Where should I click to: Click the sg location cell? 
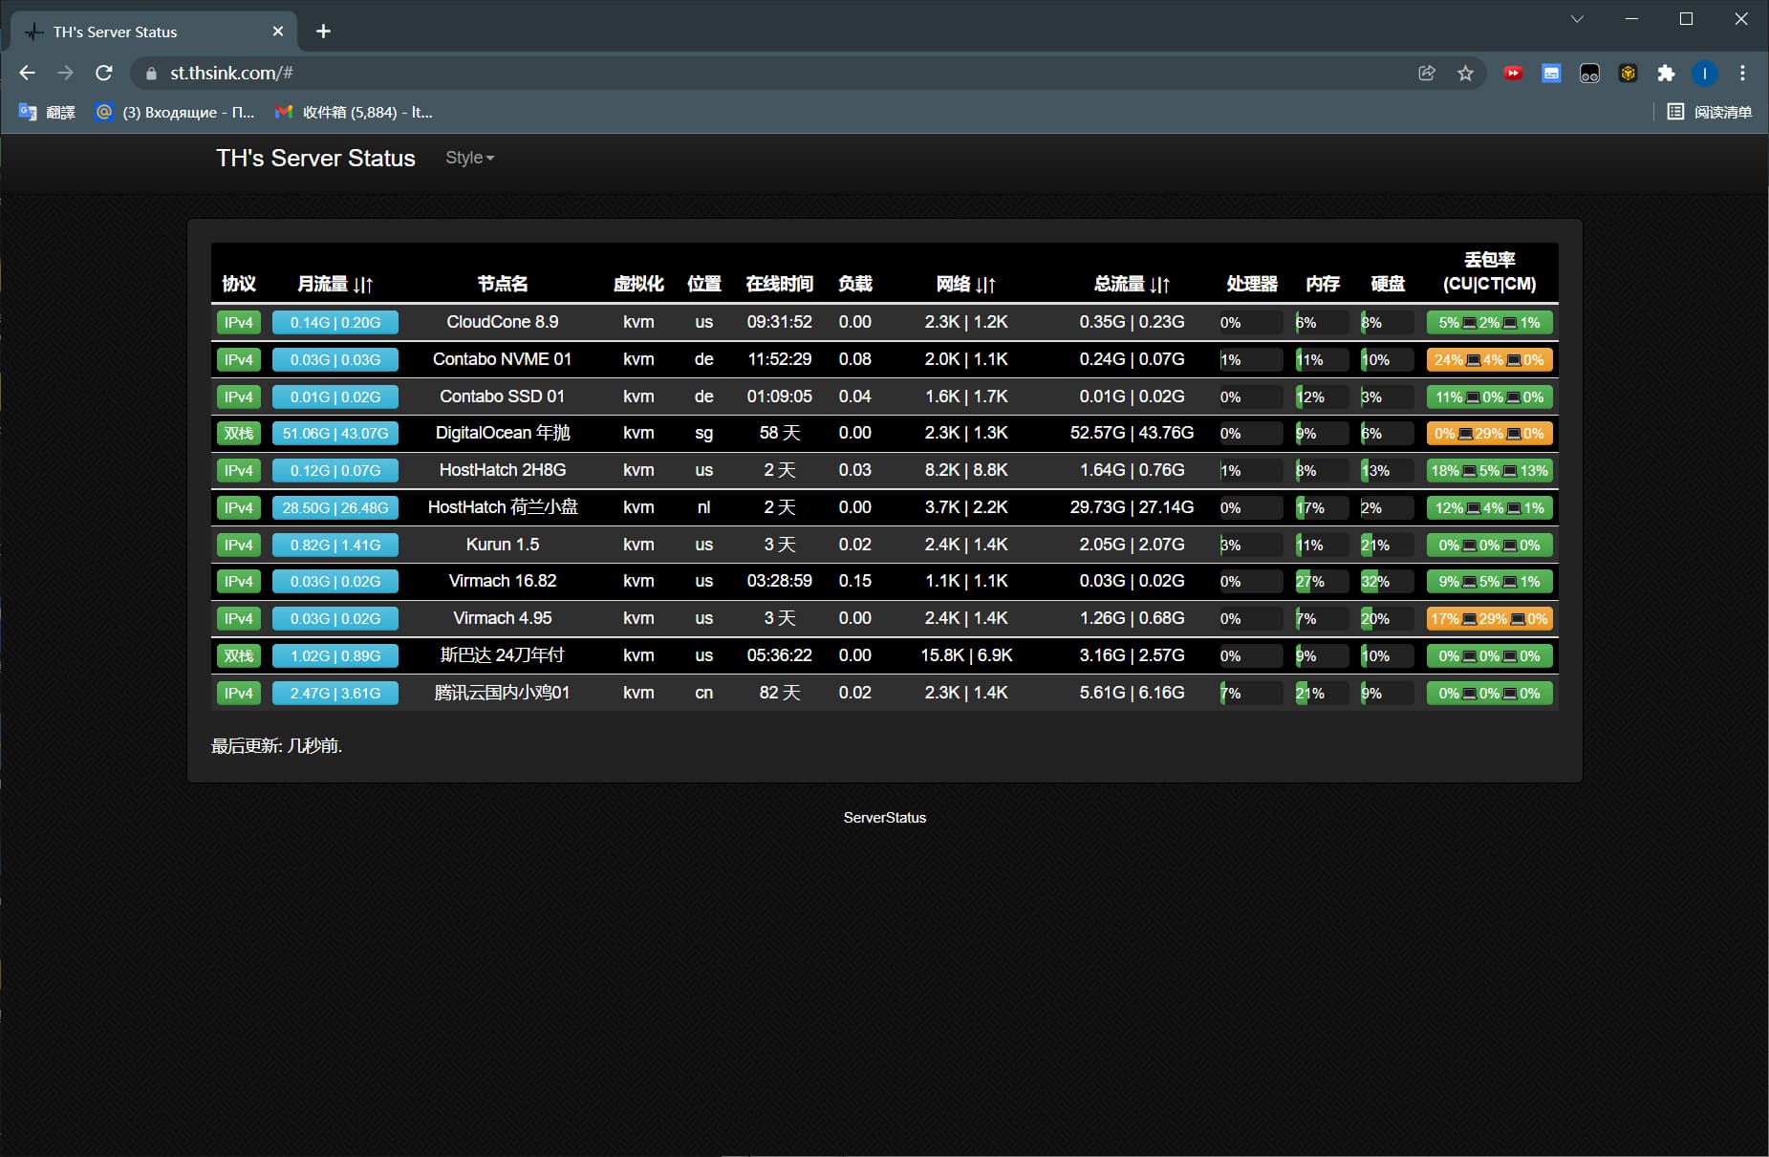(703, 433)
